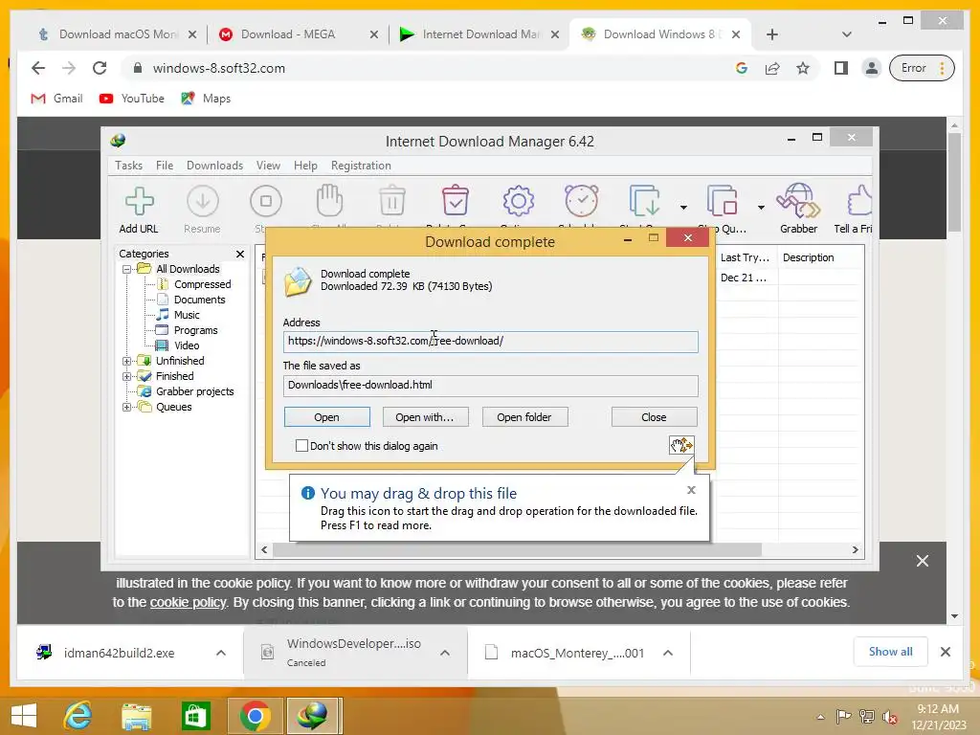Screen dimensions: 980x735
Task: Click the horizontal scrollbar in download list
Action: click(516, 550)
